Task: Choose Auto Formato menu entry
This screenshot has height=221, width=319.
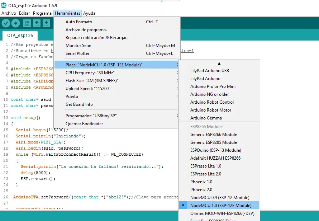Action: point(116,22)
